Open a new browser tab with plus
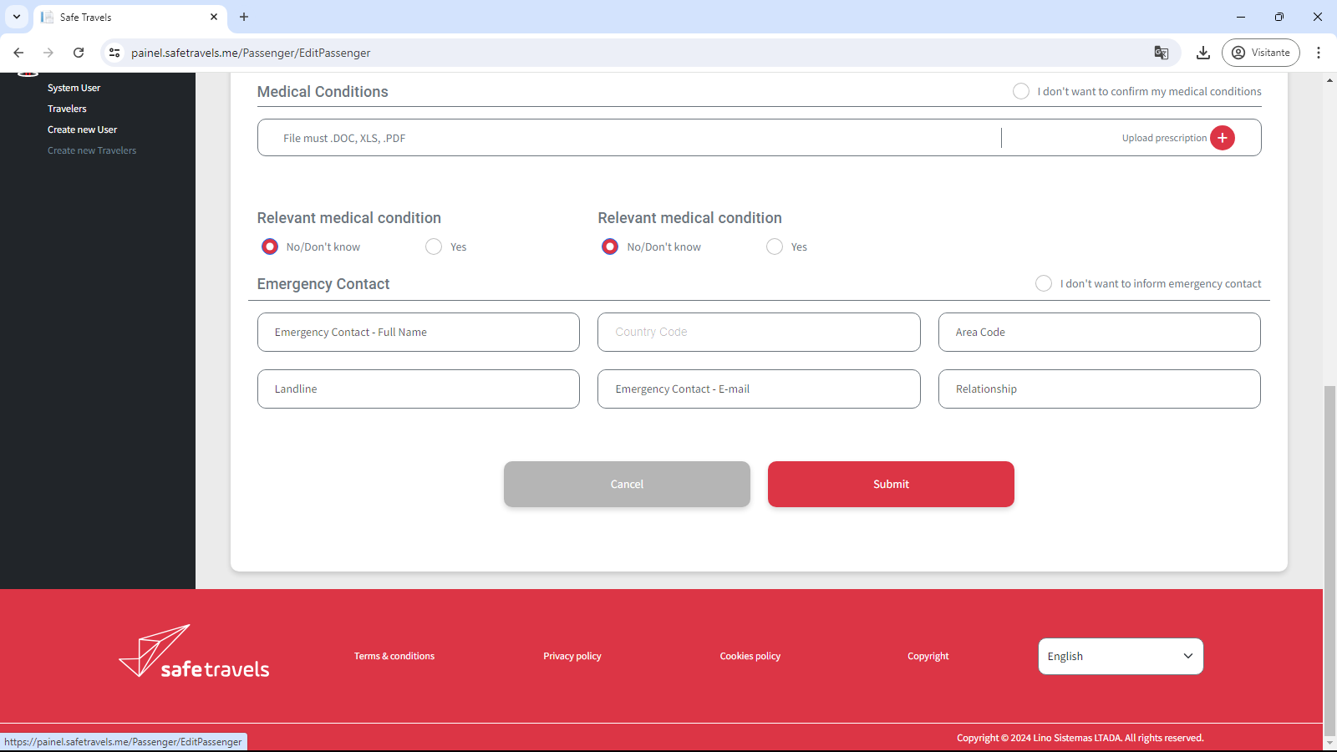Viewport: 1337px width, 752px height. [x=244, y=17]
